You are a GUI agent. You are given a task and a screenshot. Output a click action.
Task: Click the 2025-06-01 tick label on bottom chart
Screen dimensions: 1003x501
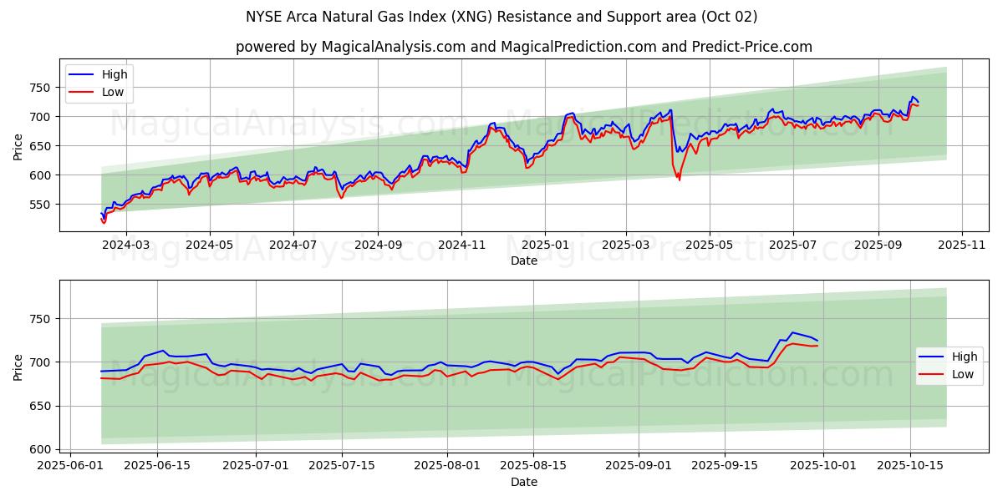pos(70,463)
